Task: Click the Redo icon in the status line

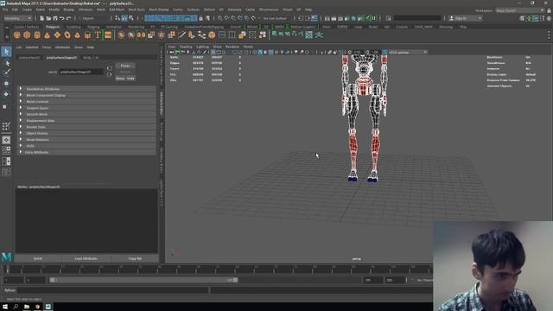Action: tap(69, 18)
